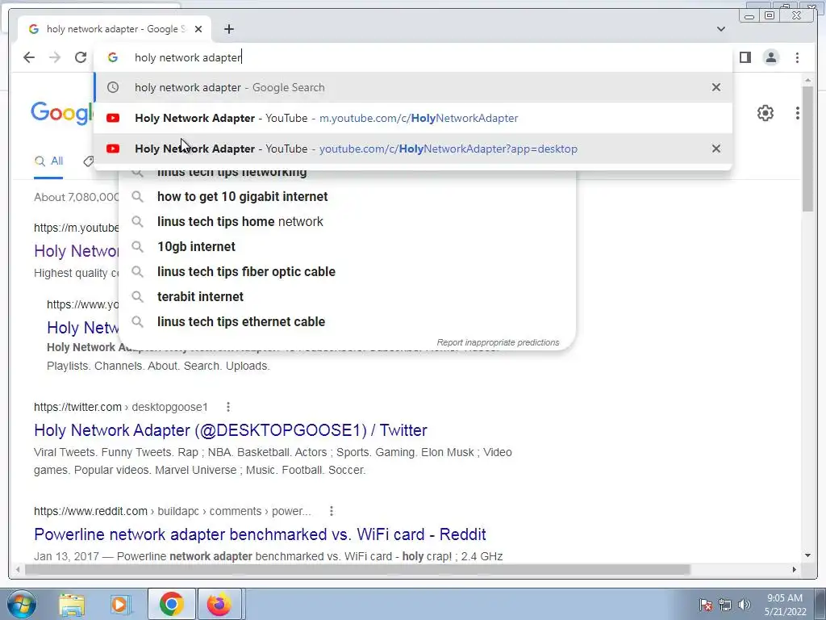The height and width of the screenshot is (620, 826).
Task: Choose 'linus tech tips fiber optic cable' suggestion
Action: tap(348, 271)
